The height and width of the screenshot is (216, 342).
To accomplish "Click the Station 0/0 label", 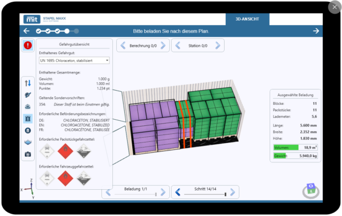I will tap(198, 46).
